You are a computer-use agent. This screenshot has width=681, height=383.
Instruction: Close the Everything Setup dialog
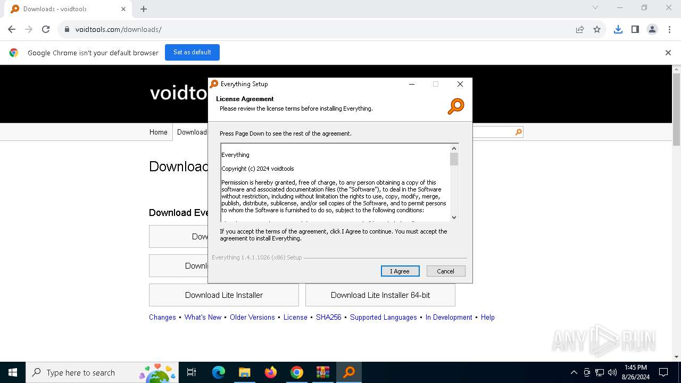(x=460, y=84)
